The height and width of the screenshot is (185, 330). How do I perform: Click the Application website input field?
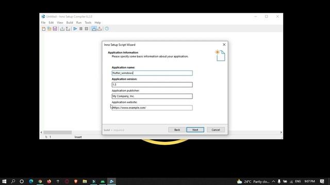coord(152,107)
